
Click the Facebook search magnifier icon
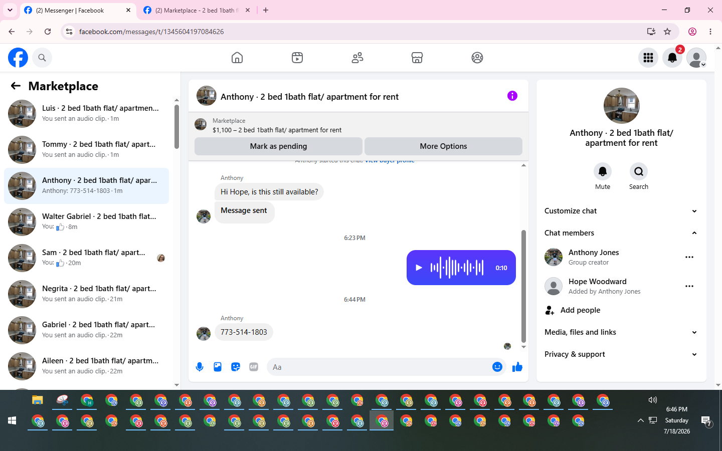pos(42,58)
